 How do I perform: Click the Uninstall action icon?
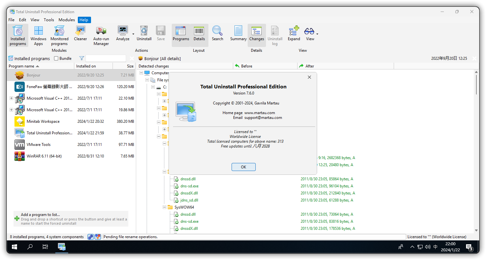144,34
